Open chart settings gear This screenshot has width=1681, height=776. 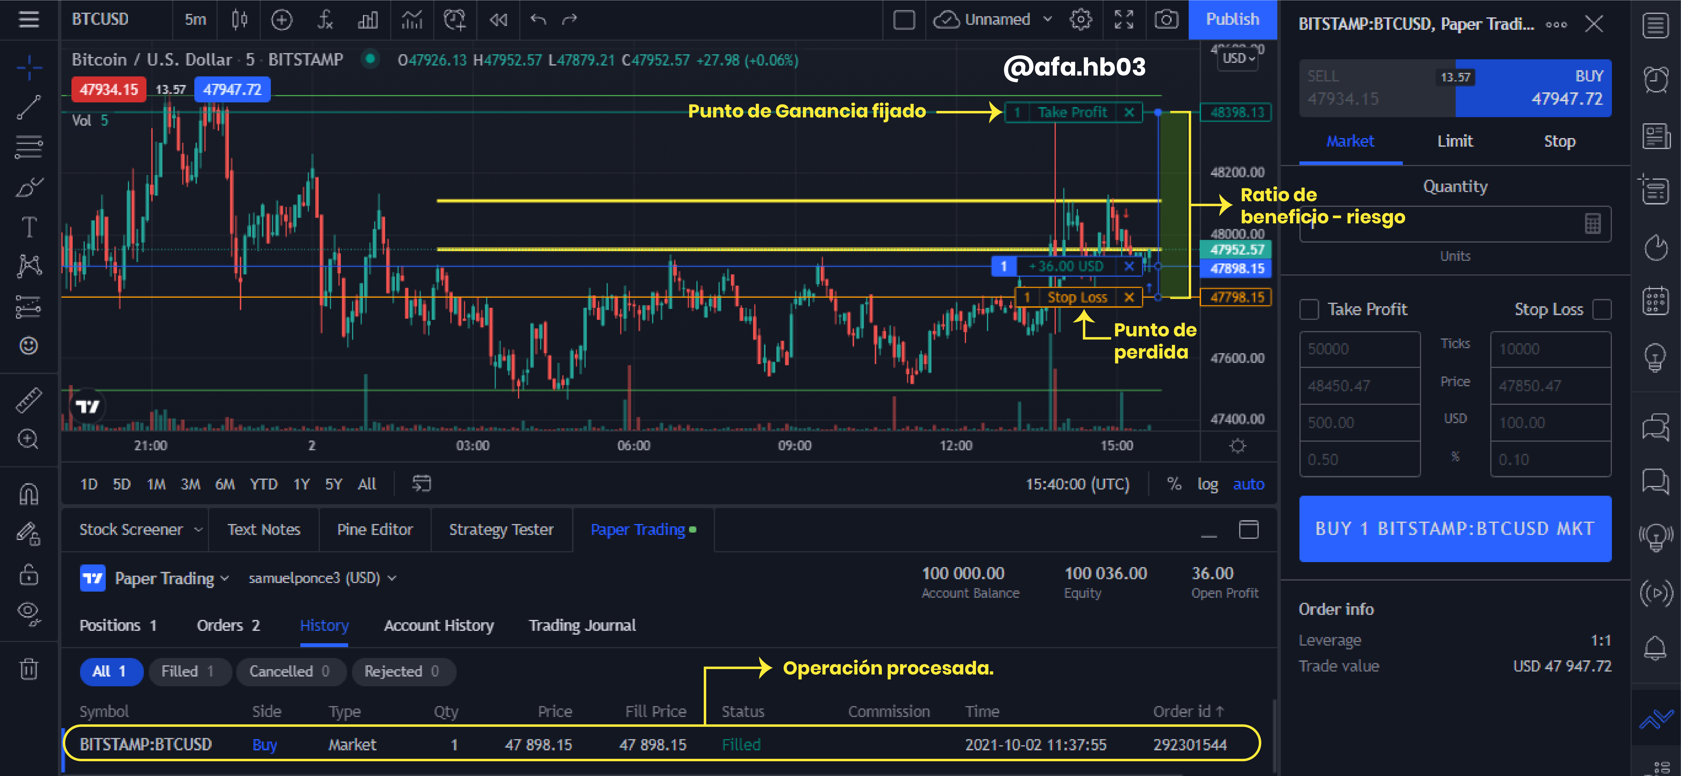pyautogui.click(x=1081, y=19)
